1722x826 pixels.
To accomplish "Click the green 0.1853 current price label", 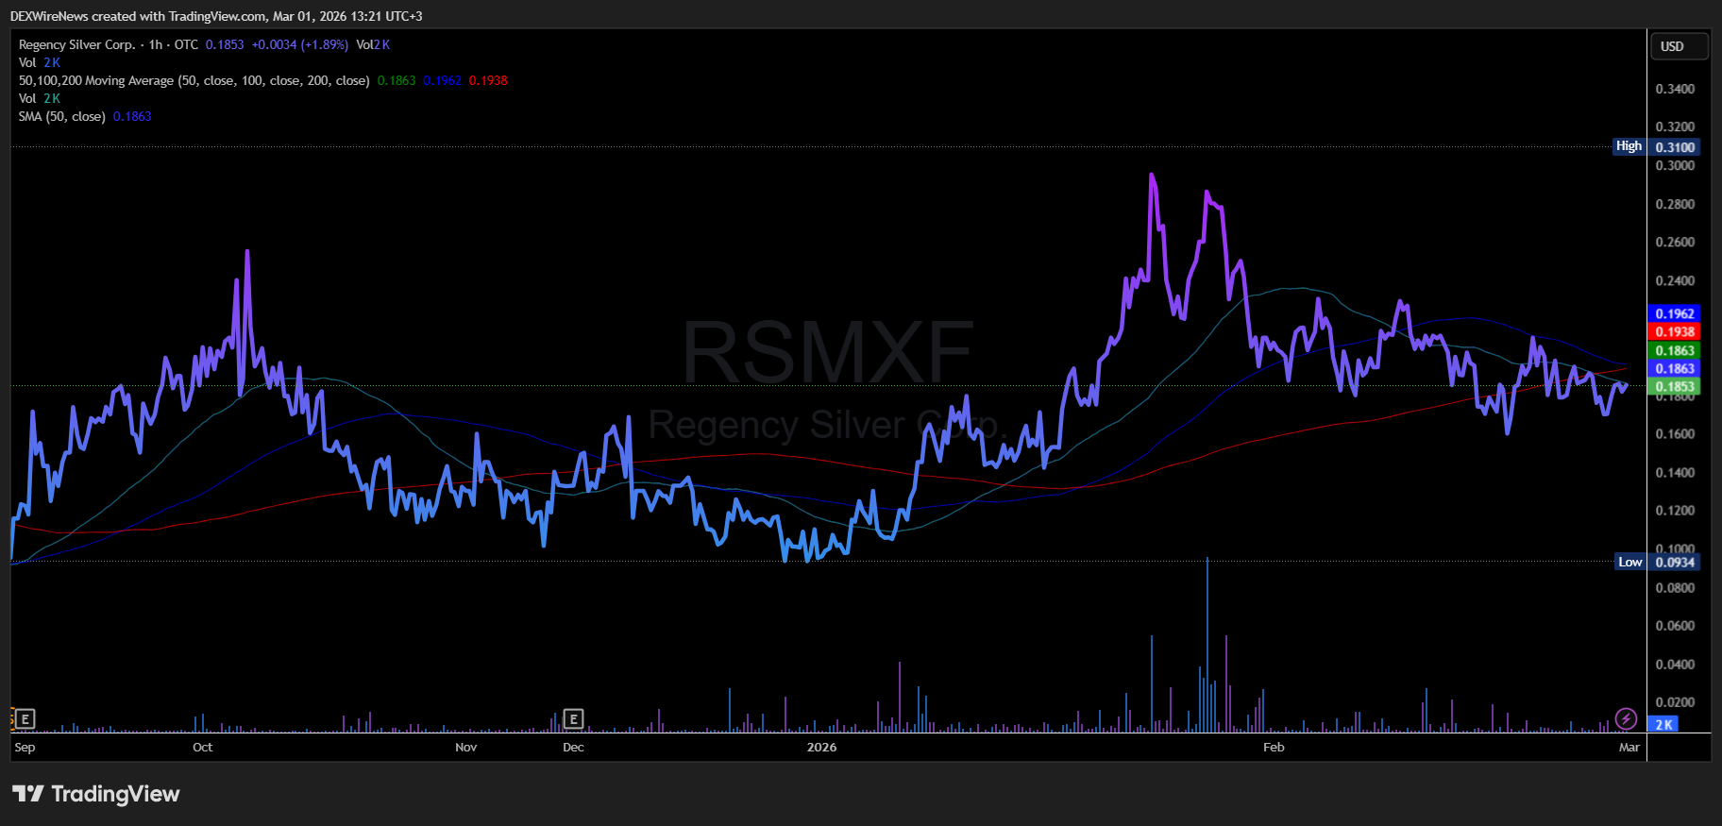I will point(1674,386).
